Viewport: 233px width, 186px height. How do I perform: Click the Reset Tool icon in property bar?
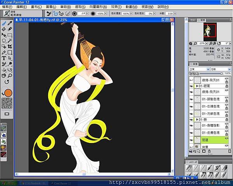tap(49, 14)
